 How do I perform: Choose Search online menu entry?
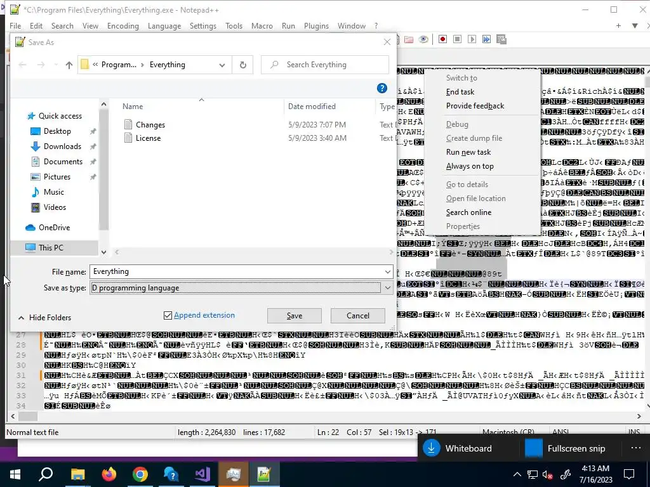click(469, 212)
